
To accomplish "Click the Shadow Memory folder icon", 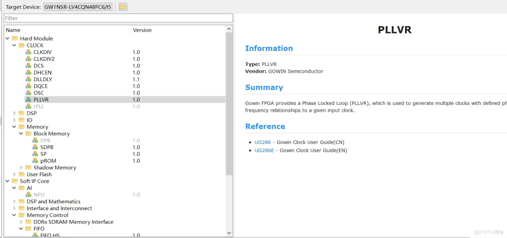I will tap(28, 167).
